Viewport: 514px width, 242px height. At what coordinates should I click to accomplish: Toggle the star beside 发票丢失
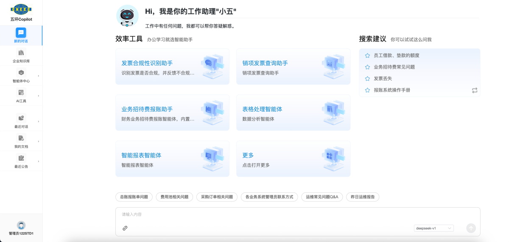(367, 79)
